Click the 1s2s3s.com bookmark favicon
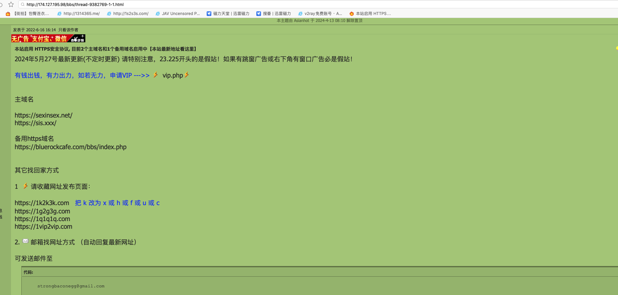The height and width of the screenshot is (295, 618). click(109, 14)
